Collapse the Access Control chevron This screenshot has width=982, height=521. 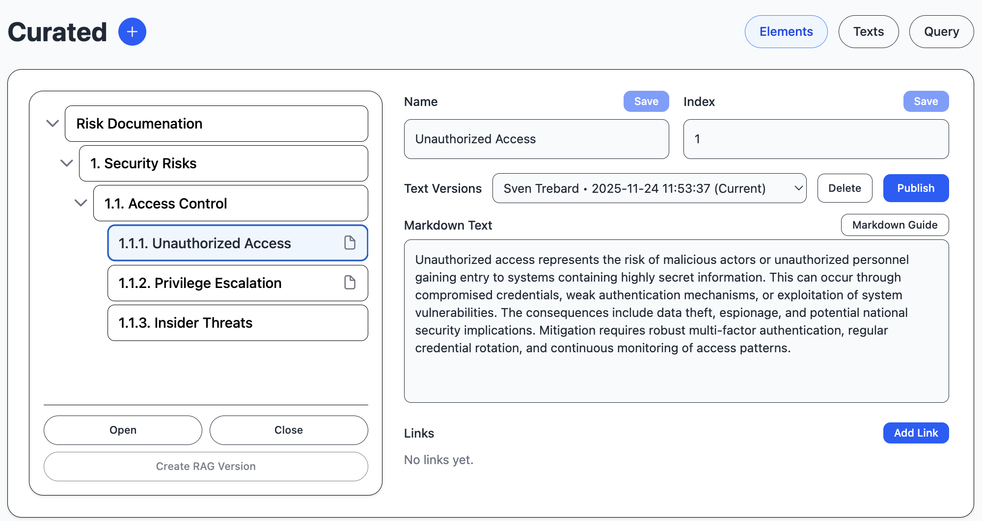[x=81, y=203]
